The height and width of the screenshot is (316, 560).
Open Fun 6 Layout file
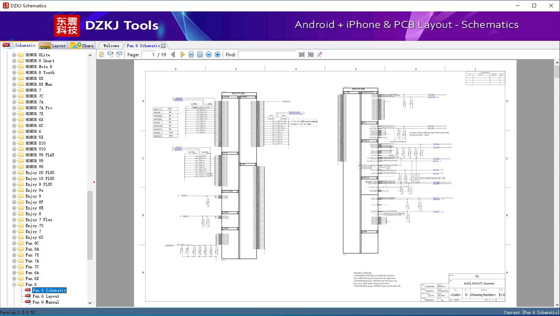tap(46, 296)
